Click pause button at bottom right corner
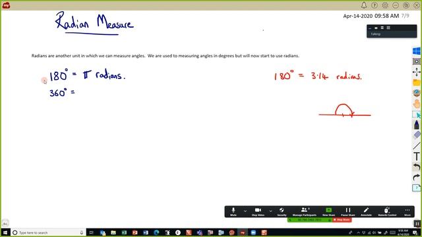The width and height of the screenshot is (422, 237). click(417, 223)
